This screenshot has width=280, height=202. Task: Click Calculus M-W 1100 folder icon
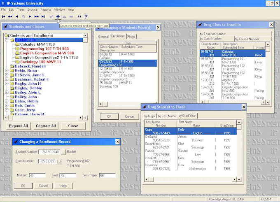coord(17,44)
